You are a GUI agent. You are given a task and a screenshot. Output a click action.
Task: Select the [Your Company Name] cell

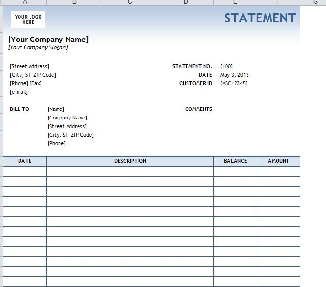pyautogui.click(x=48, y=40)
